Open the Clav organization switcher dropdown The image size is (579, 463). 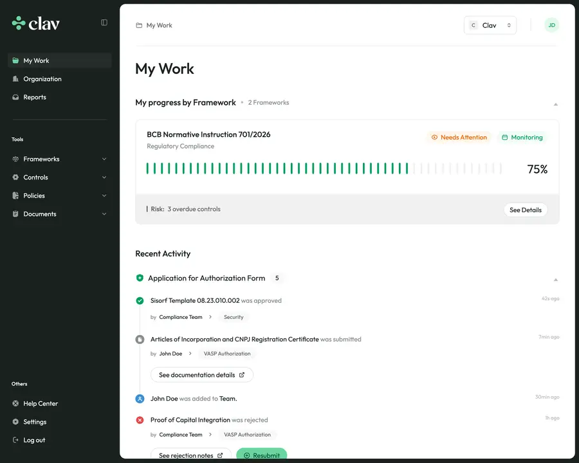[490, 25]
